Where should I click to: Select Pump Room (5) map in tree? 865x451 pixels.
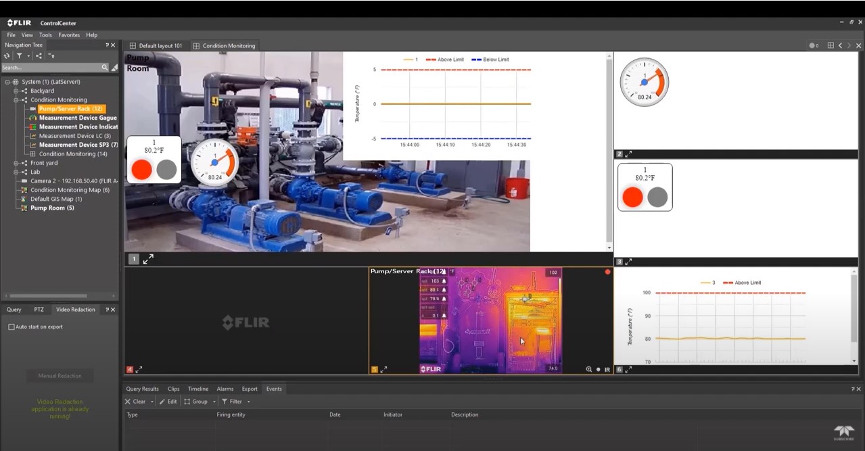(x=52, y=208)
